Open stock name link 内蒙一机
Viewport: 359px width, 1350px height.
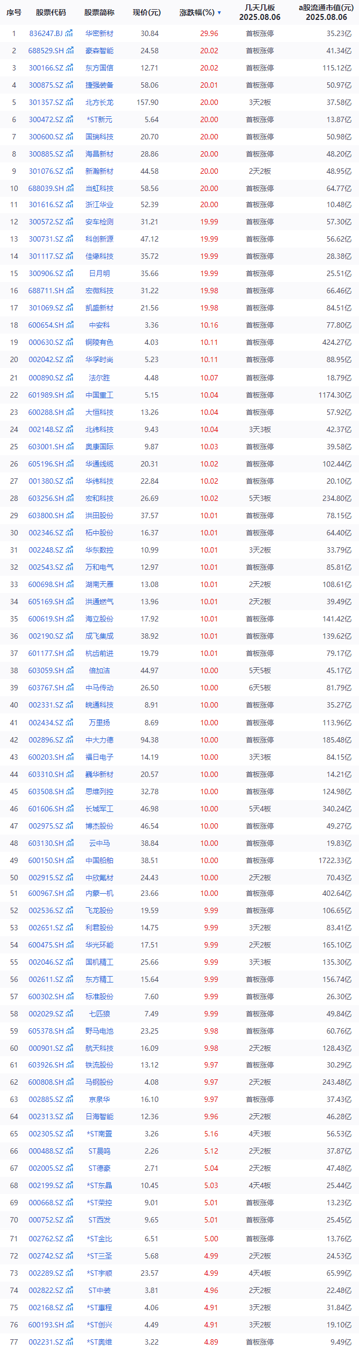click(x=99, y=893)
